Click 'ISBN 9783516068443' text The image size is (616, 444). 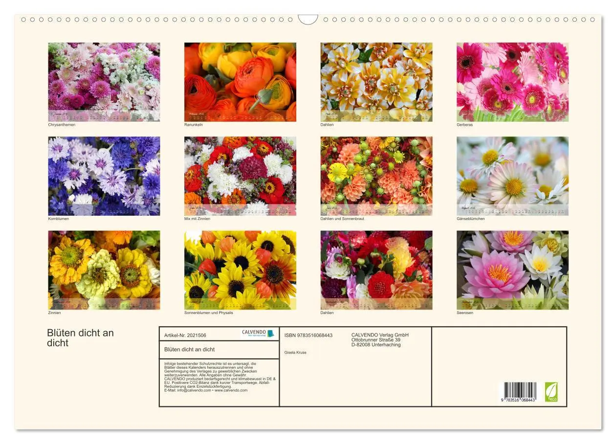[308, 335]
